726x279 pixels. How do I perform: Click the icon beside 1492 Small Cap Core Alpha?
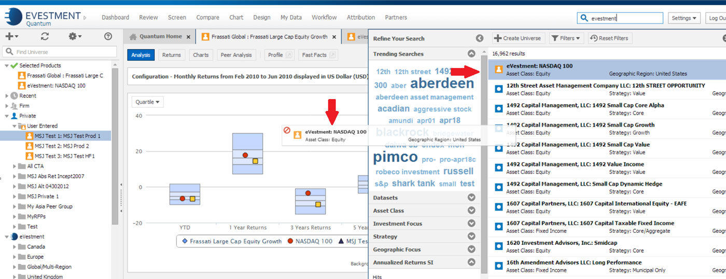coord(498,109)
